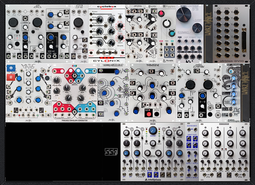Select narrow Make Noise module beside Ripples
The width and height of the screenshot is (255, 185).
pyautogui.click(x=151, y=34)
